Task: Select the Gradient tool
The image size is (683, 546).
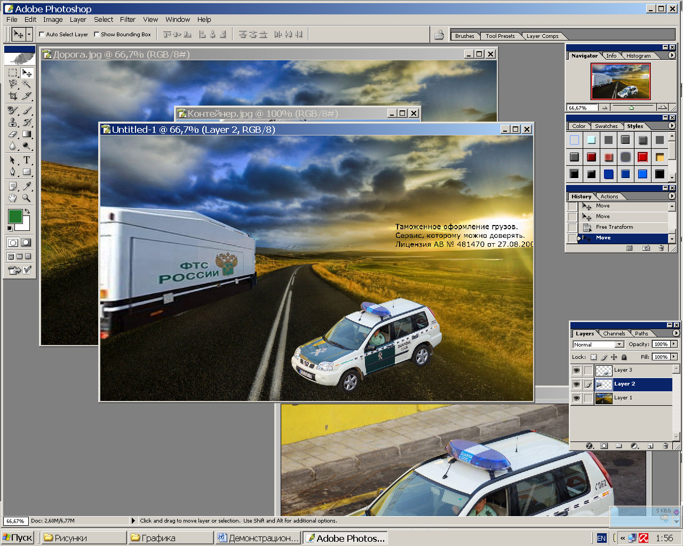Action: [27, 134]
